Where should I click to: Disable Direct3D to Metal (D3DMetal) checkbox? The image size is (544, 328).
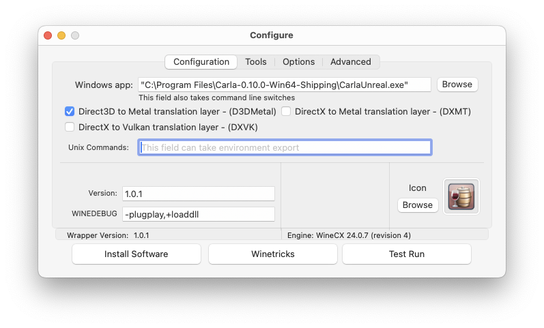pyautogui.click(x=70, y=111)
